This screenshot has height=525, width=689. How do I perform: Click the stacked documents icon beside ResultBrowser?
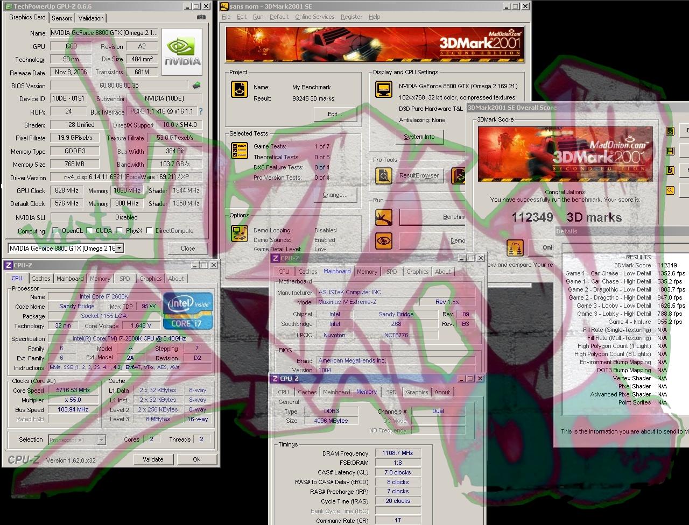(x=459, y=175)
